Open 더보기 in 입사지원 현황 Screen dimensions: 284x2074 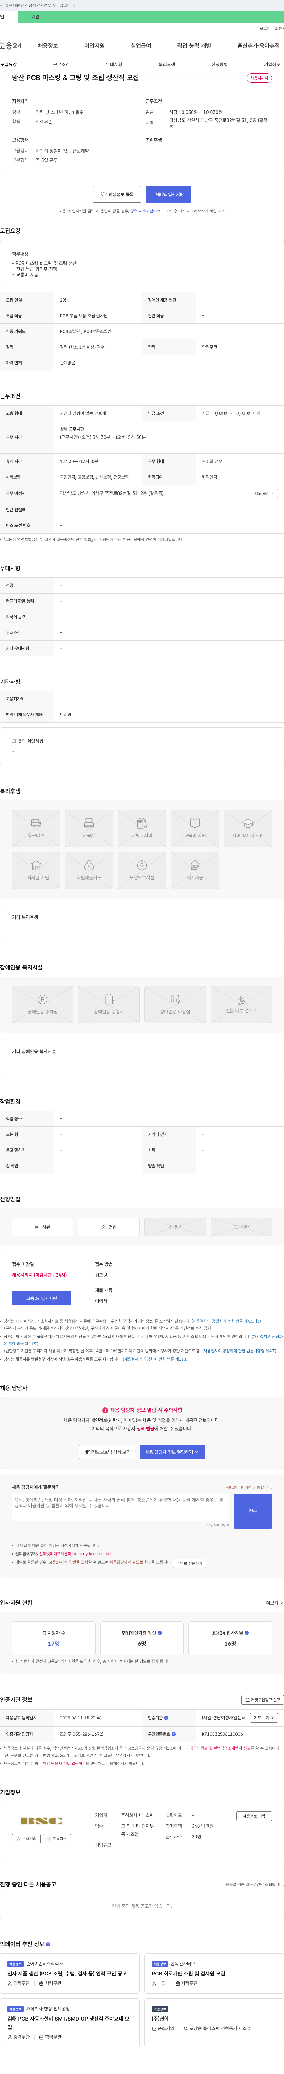[274, 1603]
